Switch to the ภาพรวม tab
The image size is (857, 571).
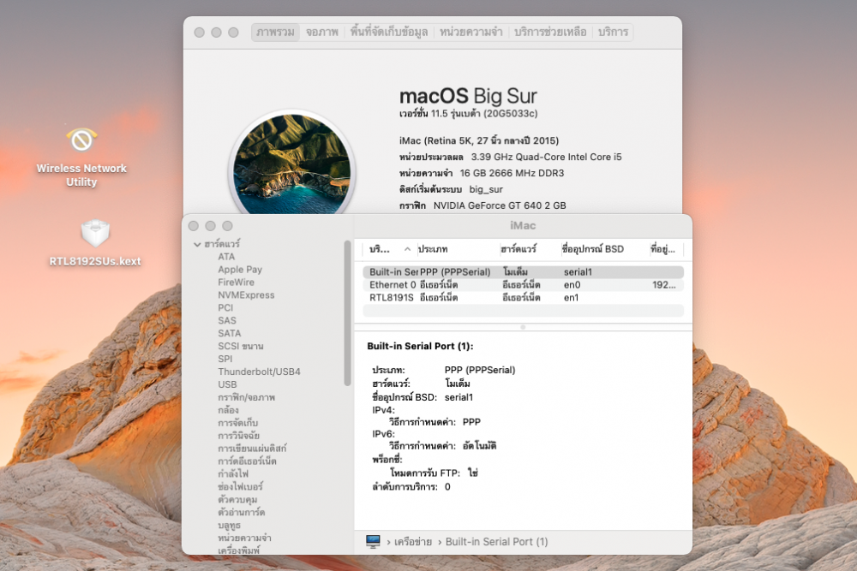tap(275, 33)
